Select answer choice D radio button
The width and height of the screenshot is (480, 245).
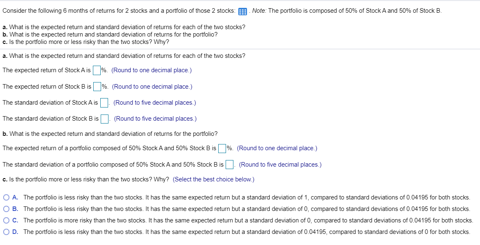[7, 232]
